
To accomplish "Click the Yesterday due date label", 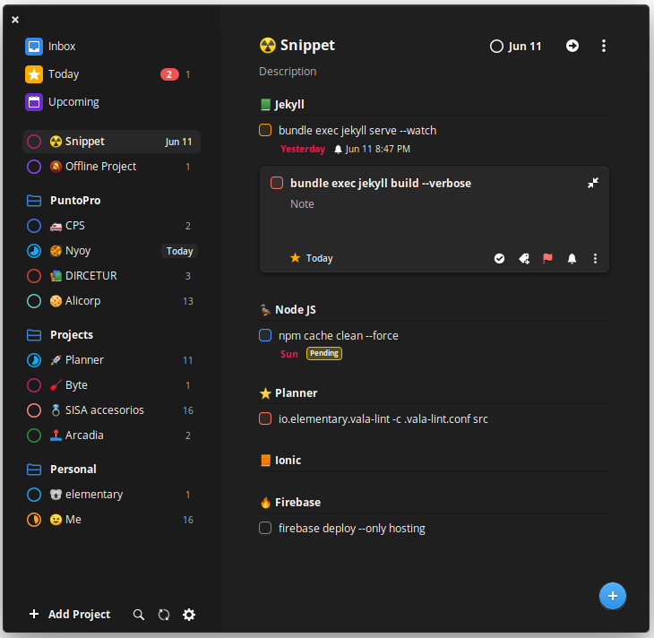I will (303, 150).
